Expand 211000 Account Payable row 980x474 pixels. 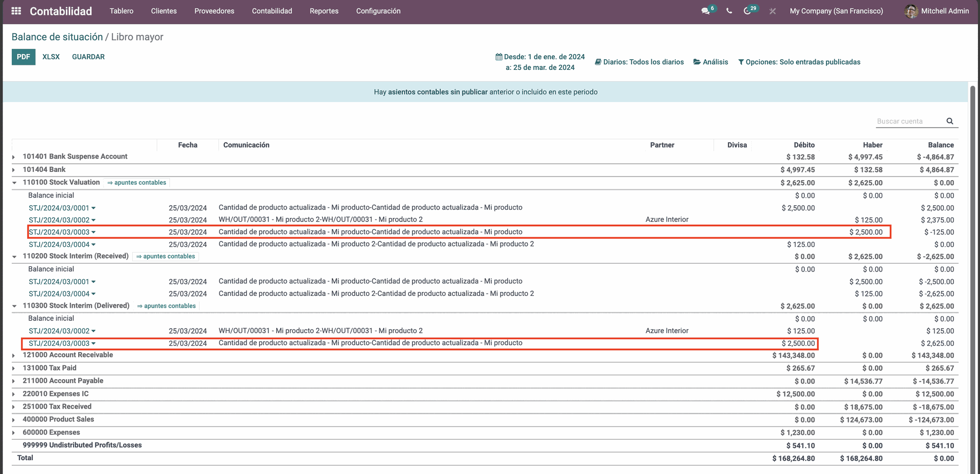pyautogui.click(x=14, y=381)
